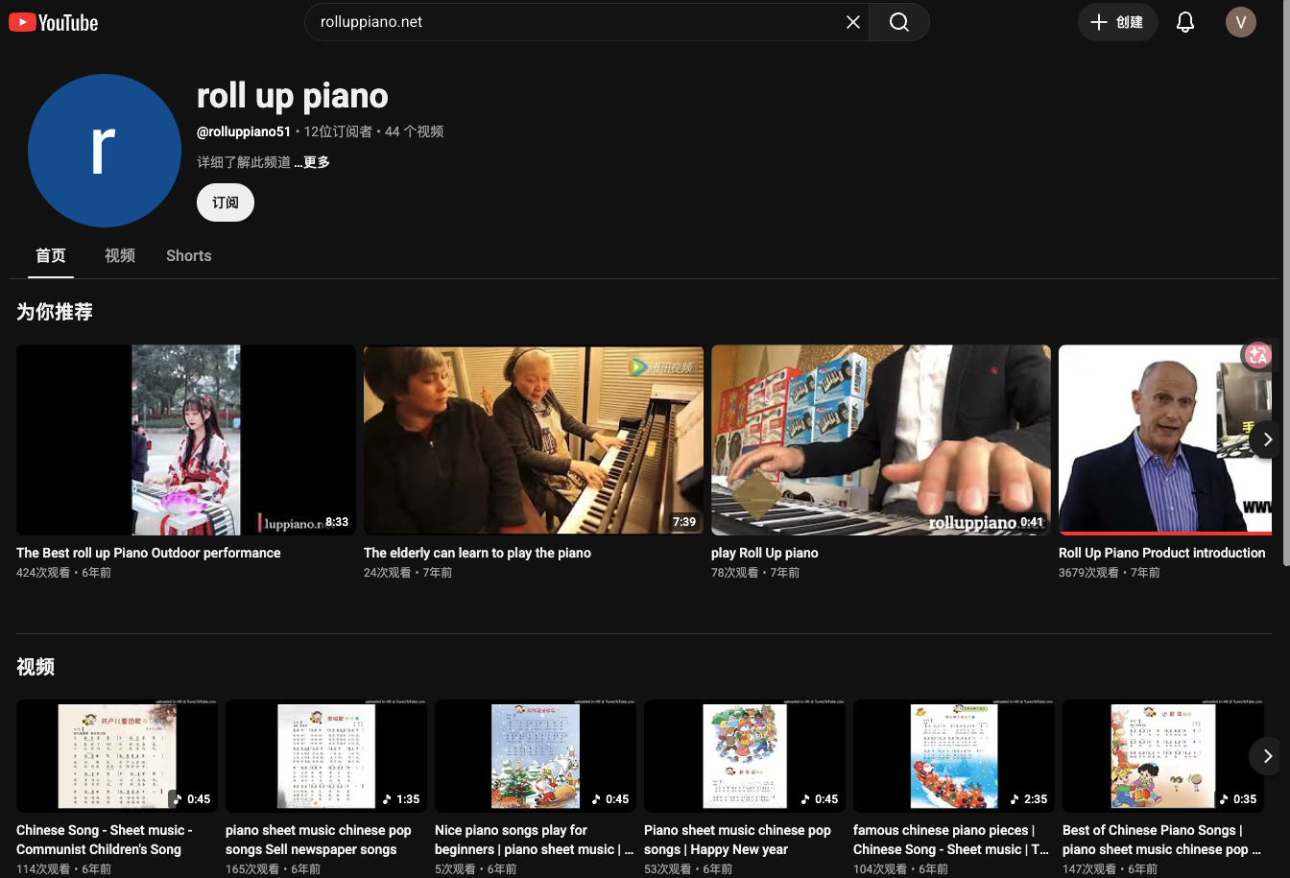Viewport: 1290px width, 878px height.
Task: Run search with the magnifier button
Action: click(899, 22)
